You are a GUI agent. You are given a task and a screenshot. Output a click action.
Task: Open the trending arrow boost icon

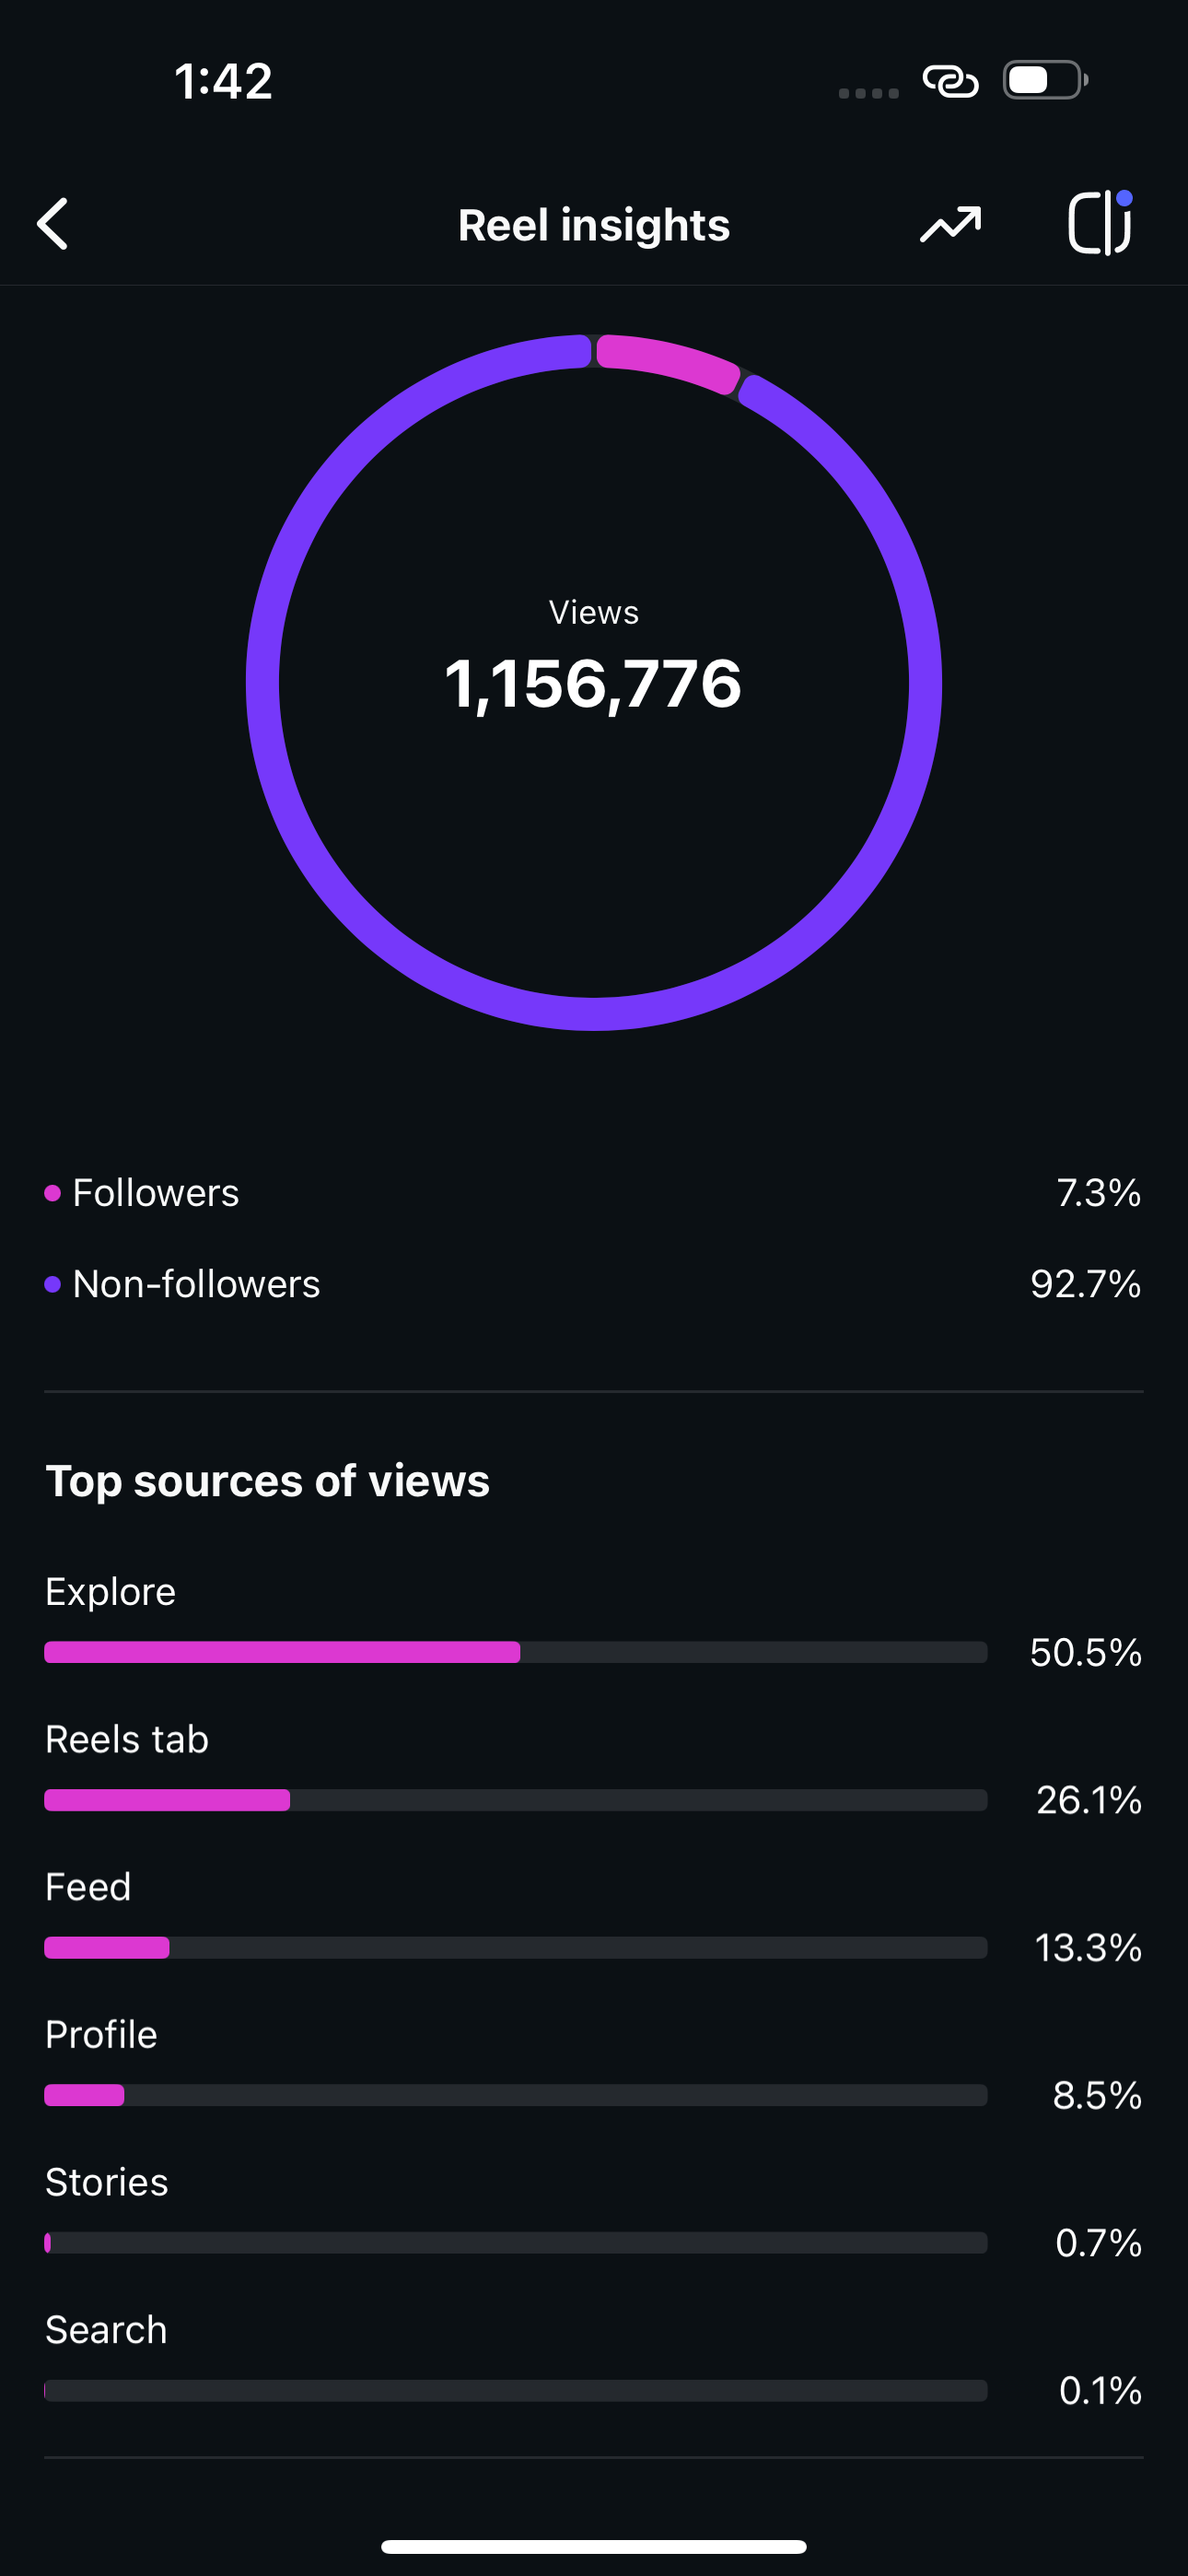(950, 224)
